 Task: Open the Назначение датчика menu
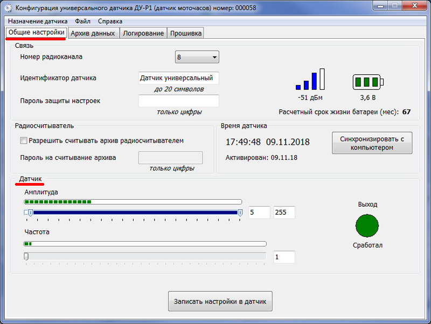coord(38,21)
